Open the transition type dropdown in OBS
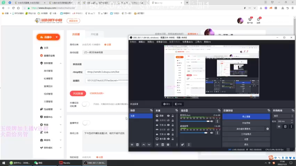Image resolution: width=296 pixels, height=166 pixels. click(x=283, y=116)
